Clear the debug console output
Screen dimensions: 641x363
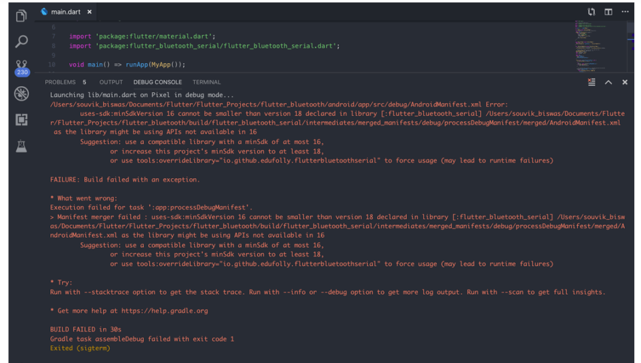coord(591,82)
